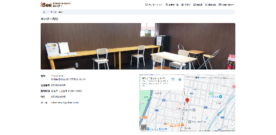Click the office interior photo
This screenshot has width=276, height=135.
pos(138,46)
